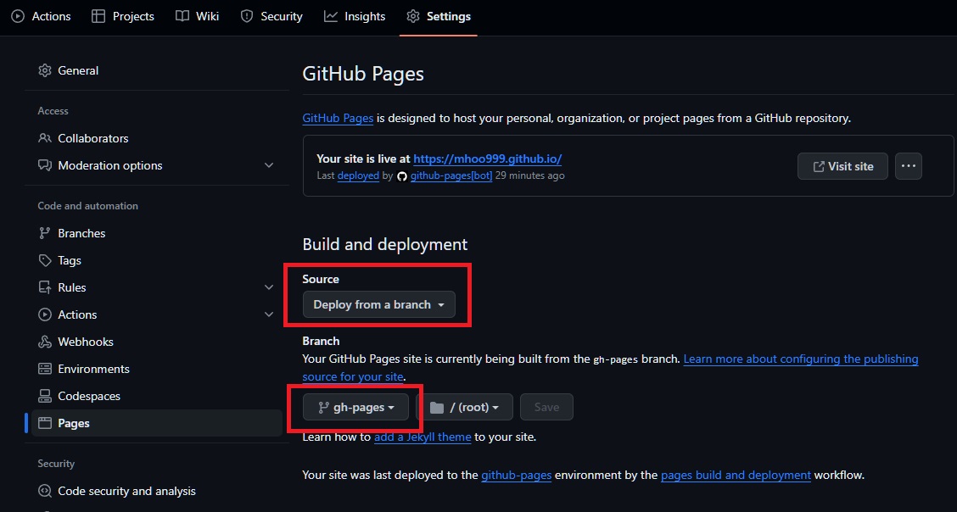Image resolution: width=957 pixels, height=512 pixels.
Task: Open the https://mhoo999.github.io/ link
Action: click(x=487, y=159)
